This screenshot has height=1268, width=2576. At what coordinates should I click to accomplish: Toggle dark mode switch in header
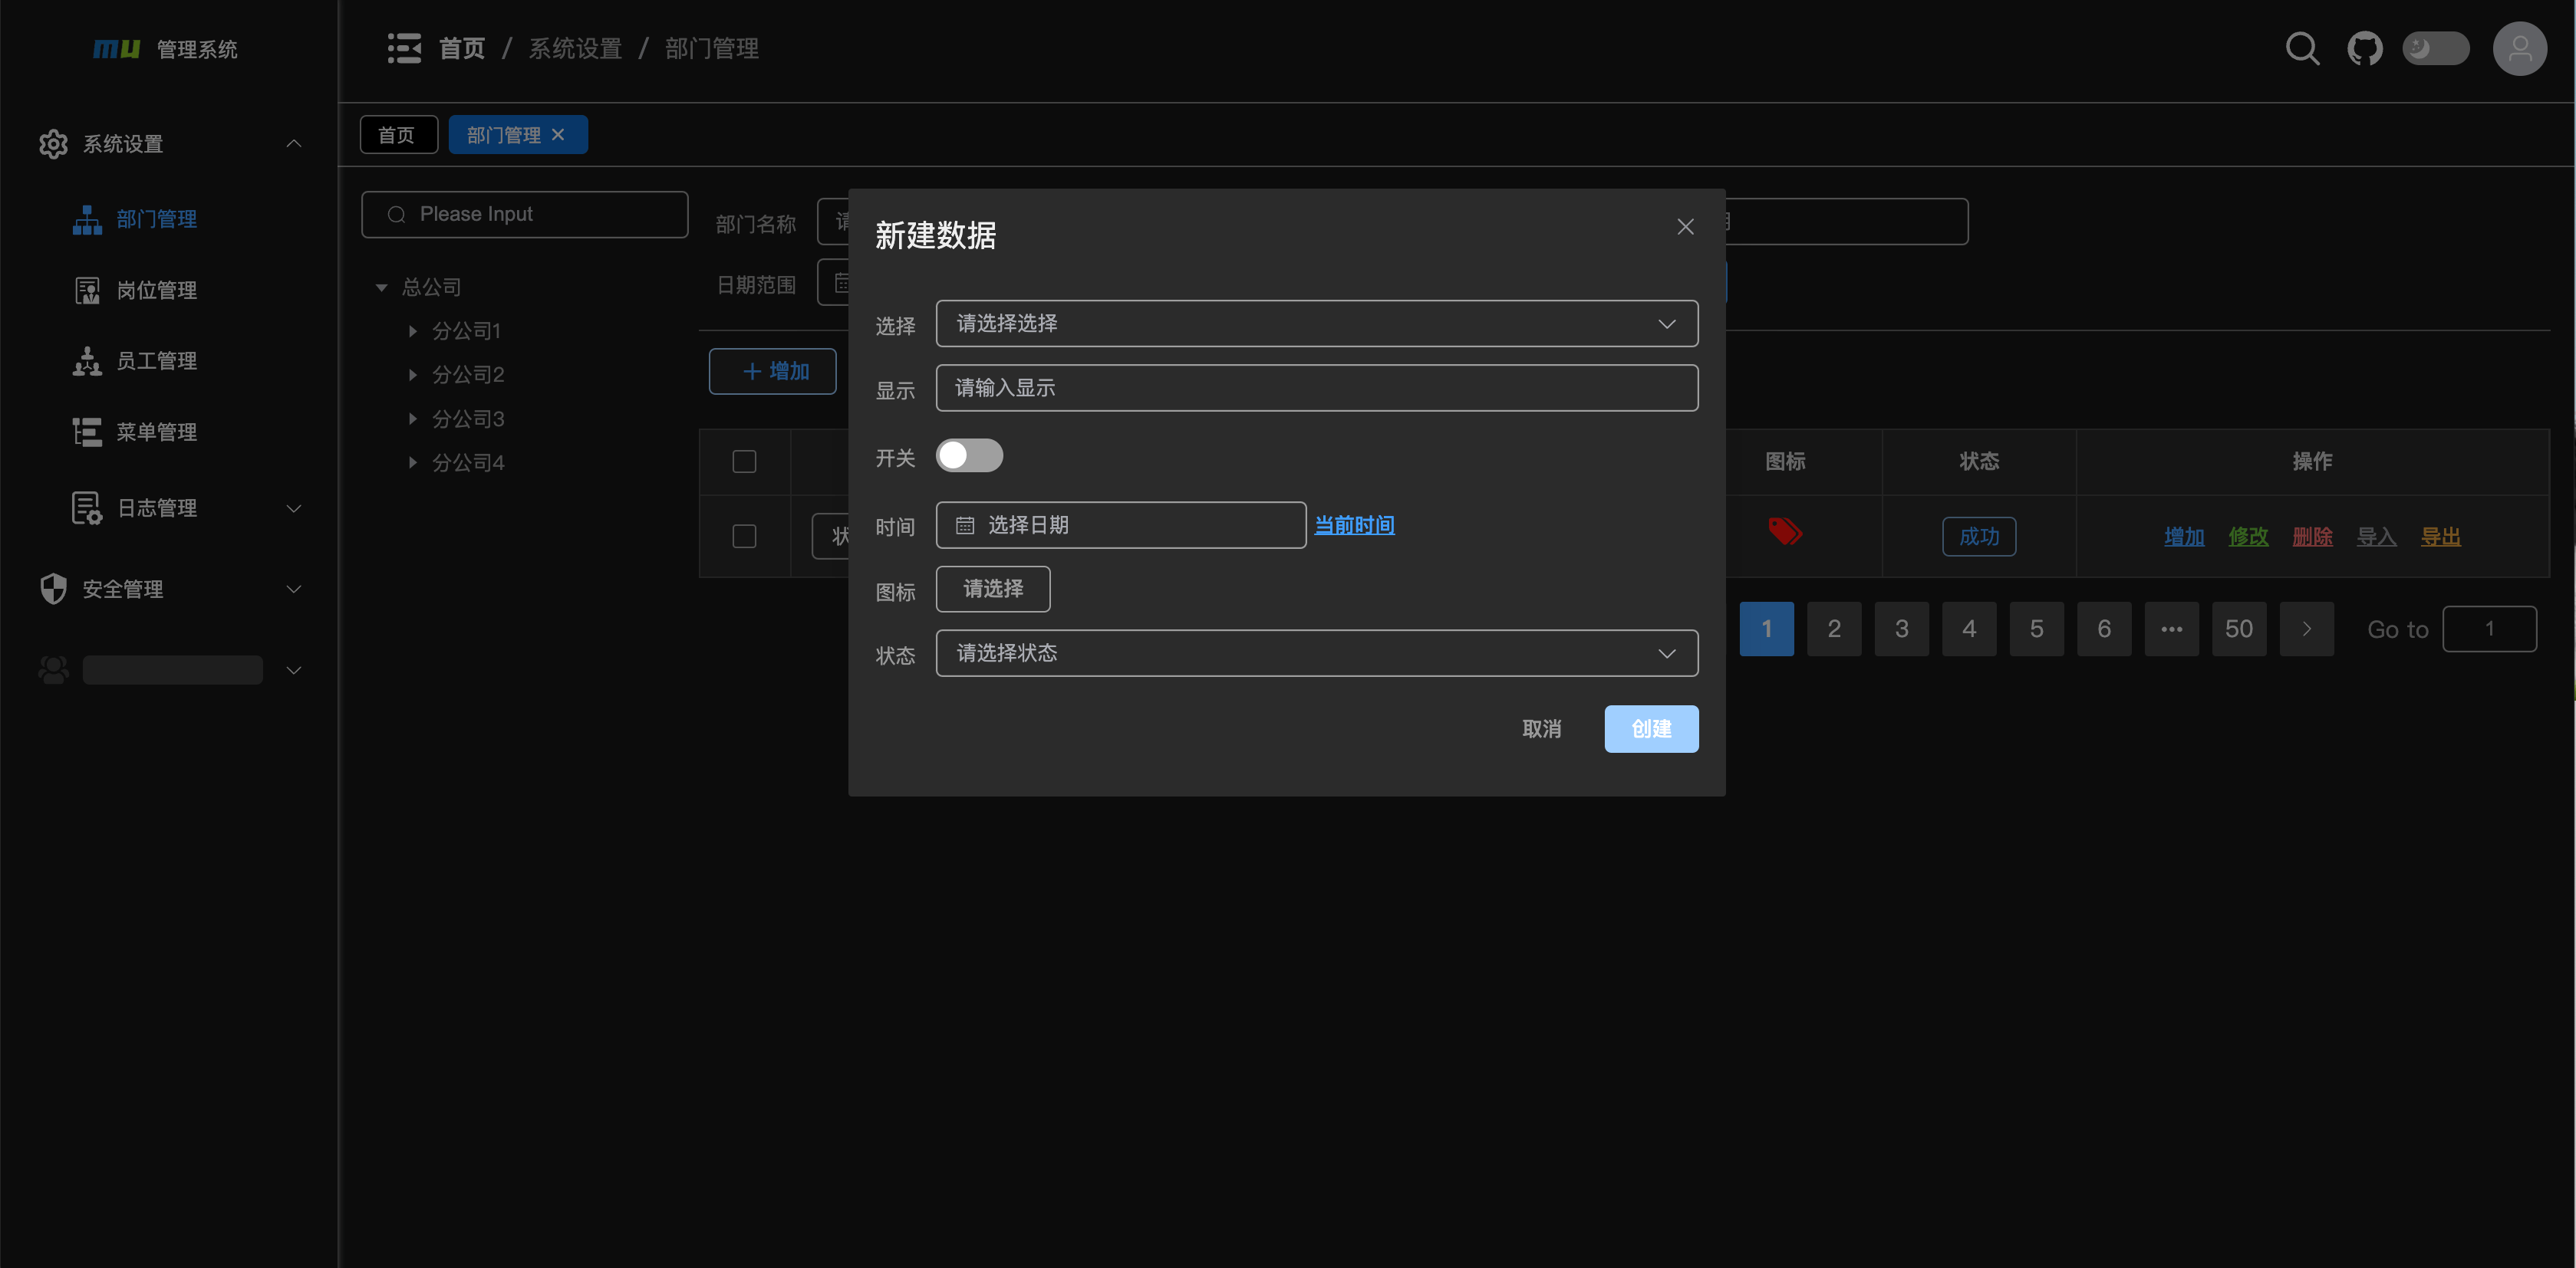coord(2435,48)
